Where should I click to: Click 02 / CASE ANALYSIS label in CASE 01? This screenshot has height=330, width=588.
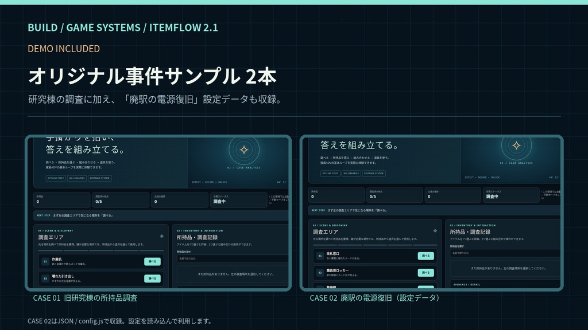244,168
